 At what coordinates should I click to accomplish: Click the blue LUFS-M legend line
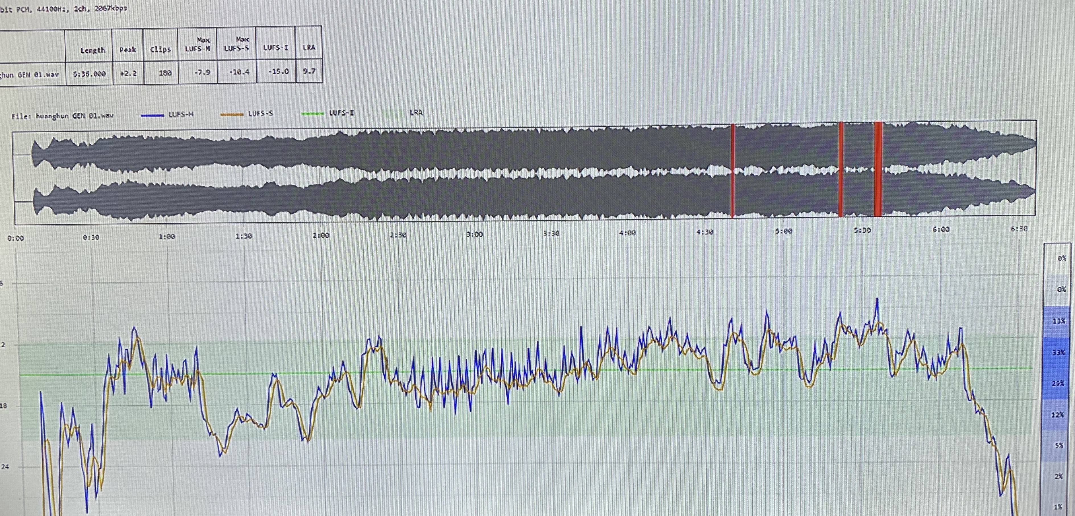152,115
